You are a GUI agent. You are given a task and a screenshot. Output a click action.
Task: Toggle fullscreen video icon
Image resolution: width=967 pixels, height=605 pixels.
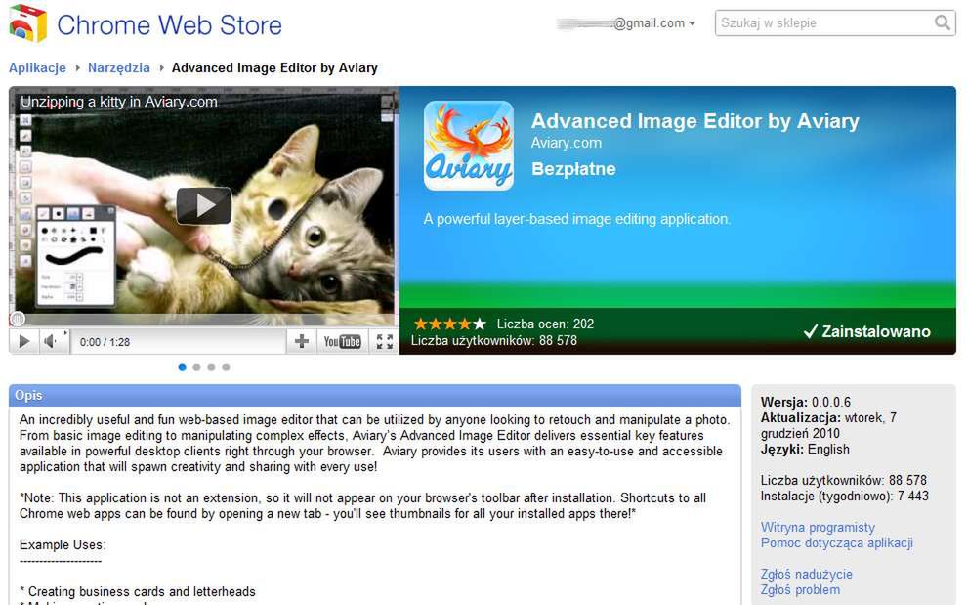coord(384,341)
